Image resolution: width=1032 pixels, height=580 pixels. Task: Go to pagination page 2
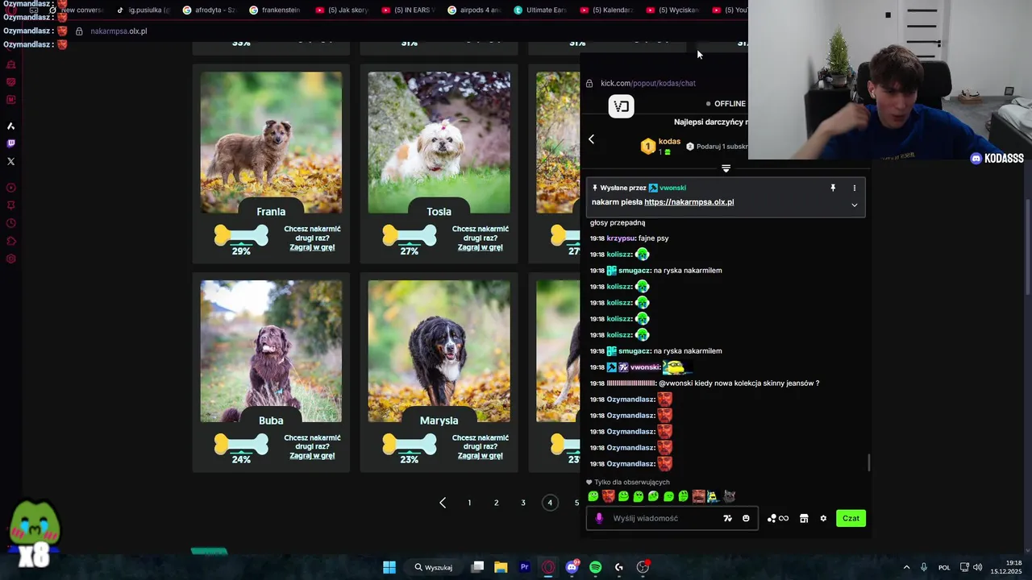(x=496, y=503)
